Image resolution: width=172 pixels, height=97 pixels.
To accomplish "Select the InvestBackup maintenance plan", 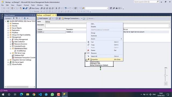I will [x=21, y=51].
